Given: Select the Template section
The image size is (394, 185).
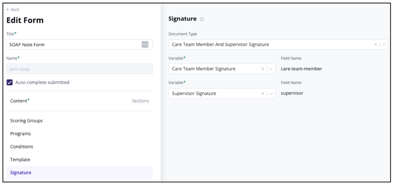Looking at the screenshot, I should click(x=20, y=160).
